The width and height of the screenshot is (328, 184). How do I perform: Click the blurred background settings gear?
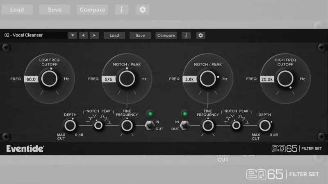[x=142, y=9]
